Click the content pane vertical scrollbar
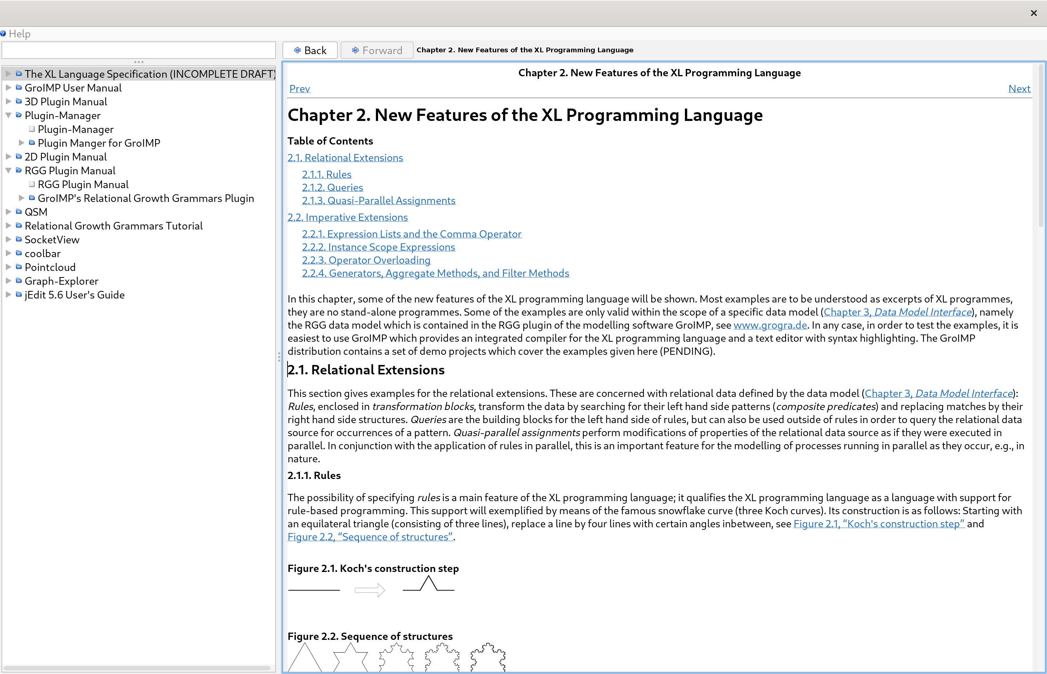 click(x=1040, y=145)
